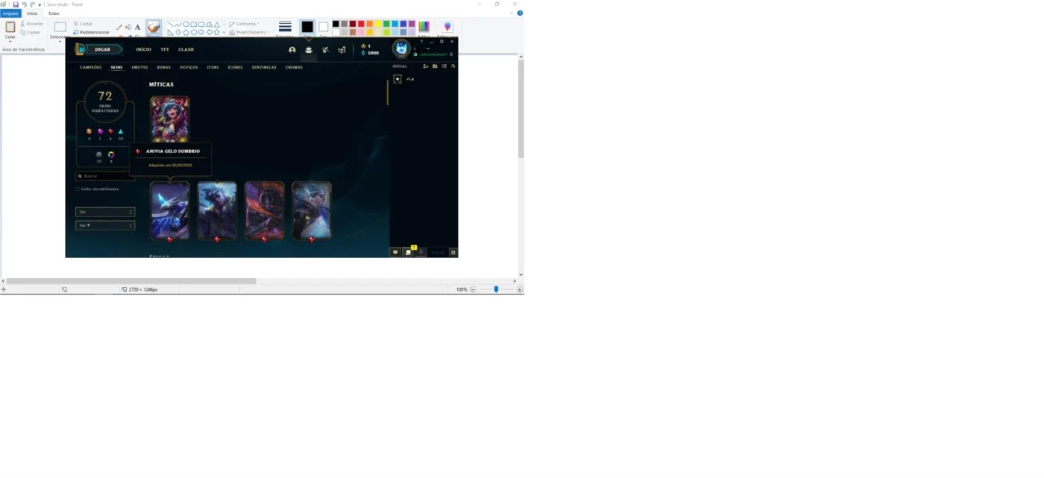Open the store coins icon
The width and height of the screenshot is (1044, 478).
(342, 50)
